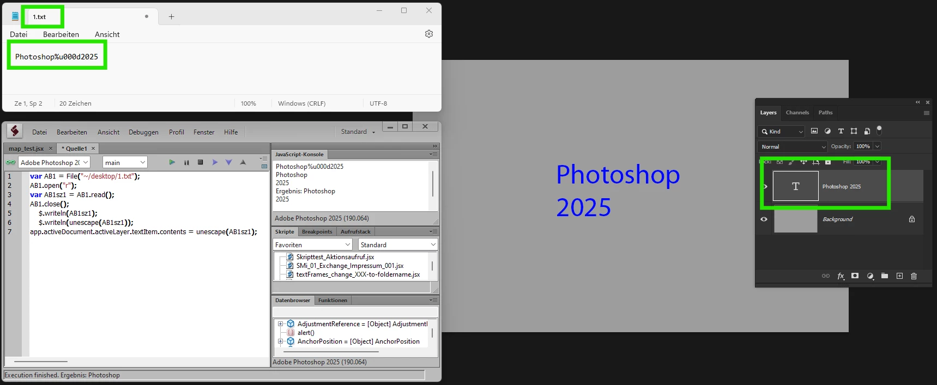Add a layer mask icon
Viewport: 937px width, 385px height.
[x=855, y=276]
